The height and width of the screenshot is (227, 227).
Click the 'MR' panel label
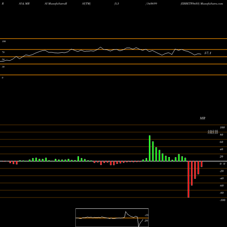(x=202, y=118)
